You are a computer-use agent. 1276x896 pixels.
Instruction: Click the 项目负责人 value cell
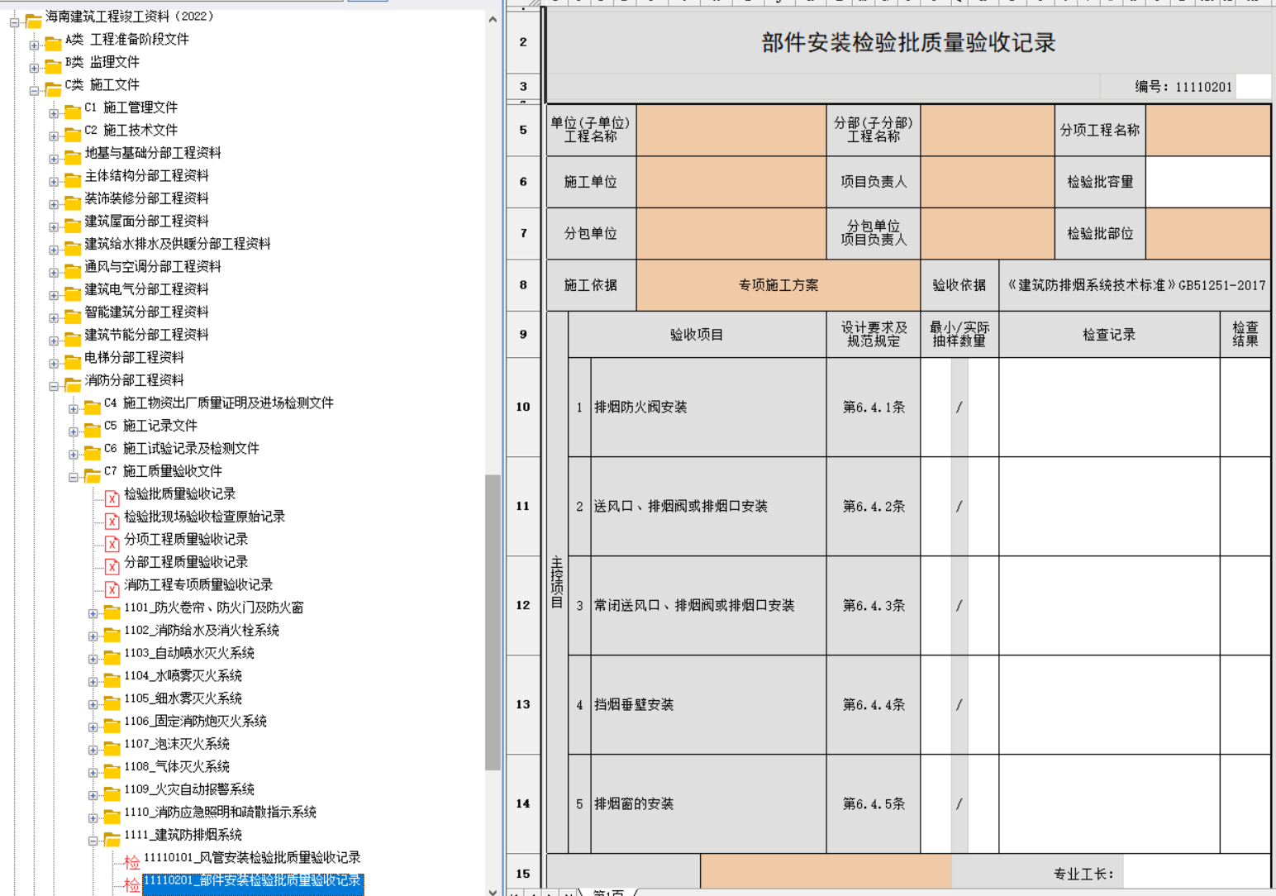pyautogui.click(x=988, y=182)
